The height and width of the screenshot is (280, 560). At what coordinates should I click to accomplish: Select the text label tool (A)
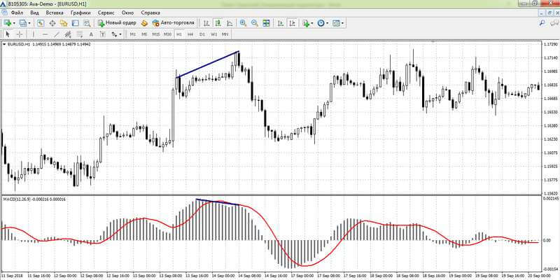click(x=90, y=34)
